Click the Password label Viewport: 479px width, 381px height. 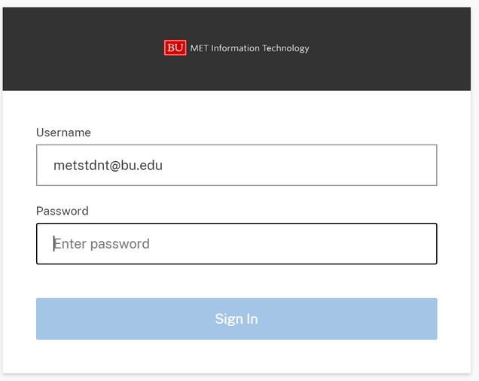(x=63, y=211)
